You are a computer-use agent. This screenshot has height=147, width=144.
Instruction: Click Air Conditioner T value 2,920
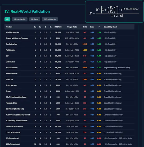(85, 68)
